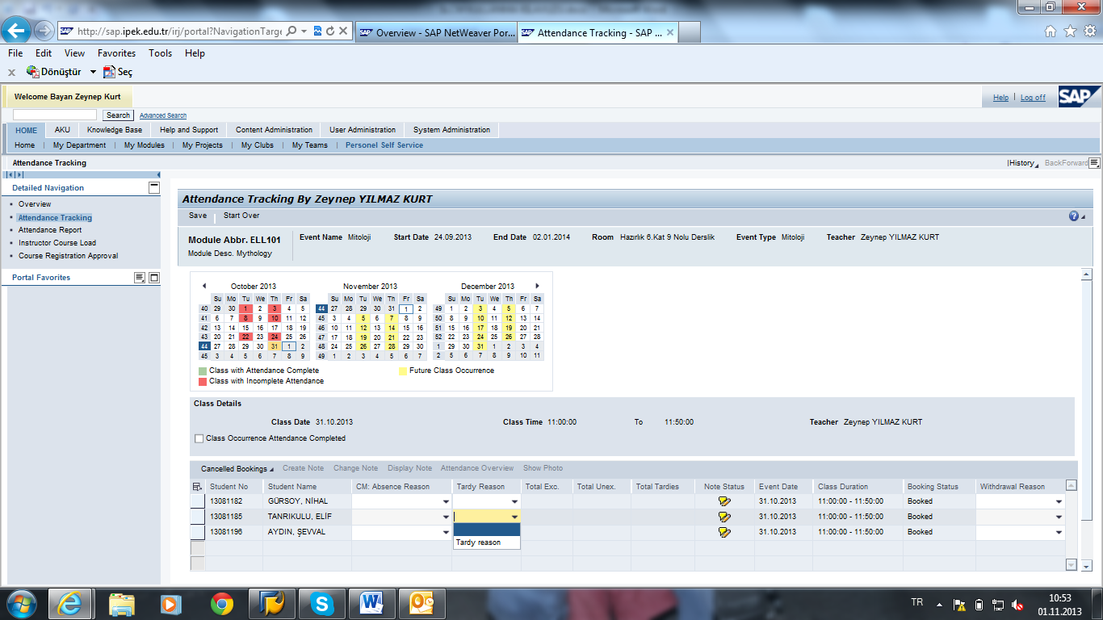This screenshot has width=1103, height=620.
Task: Open Outlook from the taskbar
Action: coord(422,603)
